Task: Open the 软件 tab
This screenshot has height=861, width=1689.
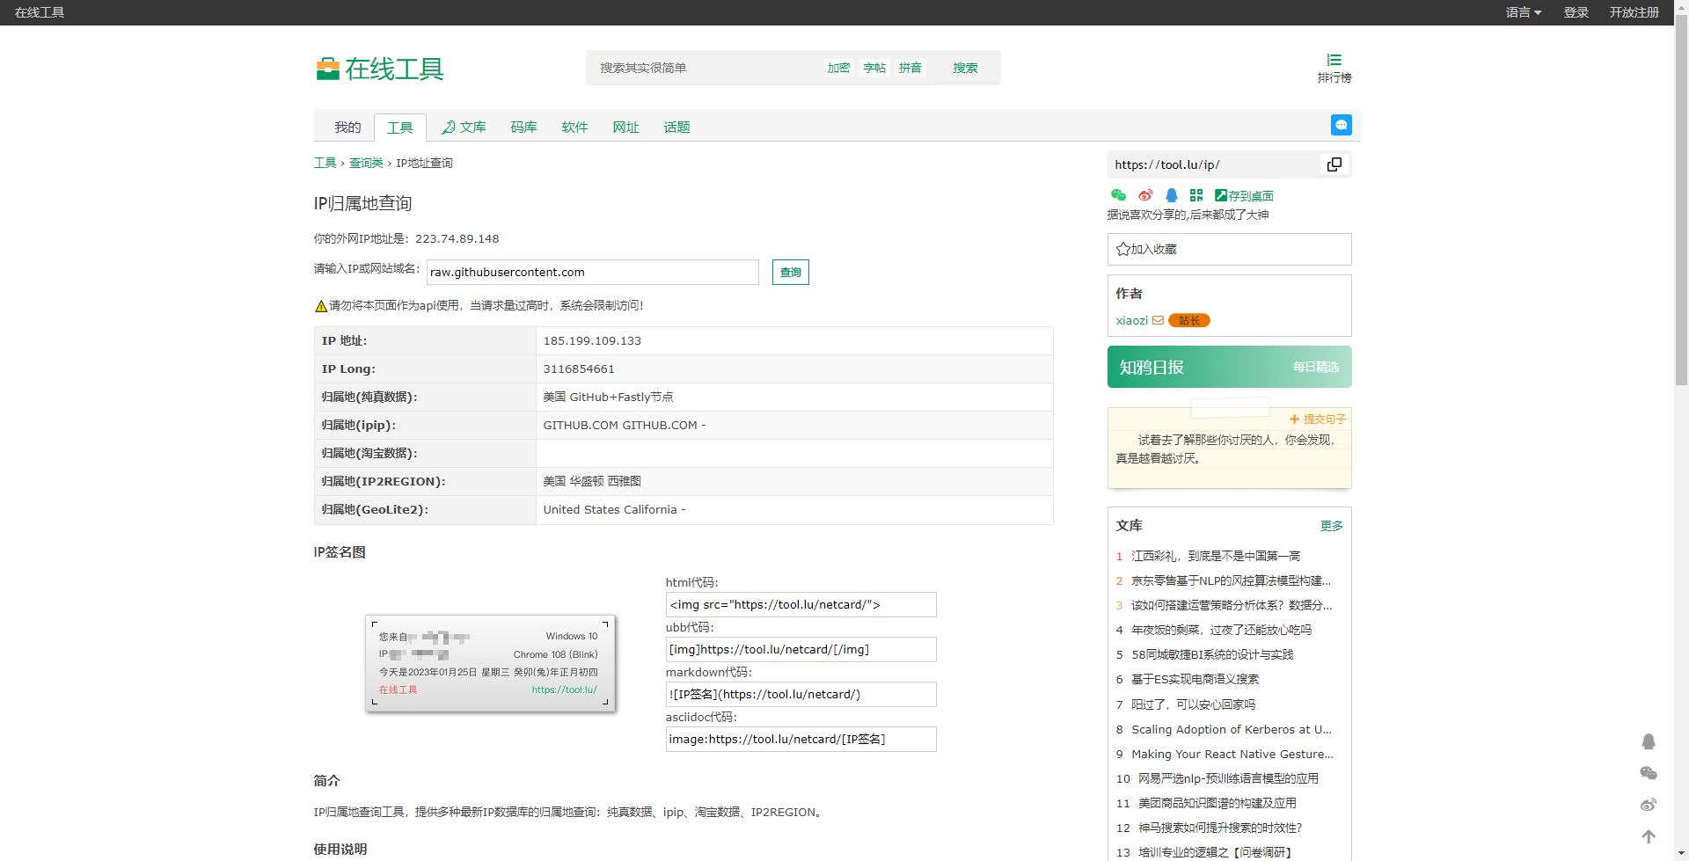Action: tap(574, 128)
